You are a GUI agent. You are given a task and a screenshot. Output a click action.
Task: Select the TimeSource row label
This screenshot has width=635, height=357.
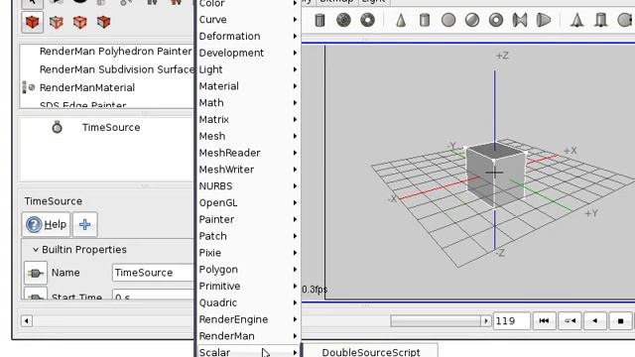(111, 127)
